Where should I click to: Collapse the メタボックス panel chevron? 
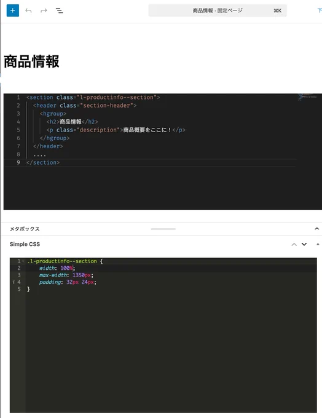coord(316,229)
